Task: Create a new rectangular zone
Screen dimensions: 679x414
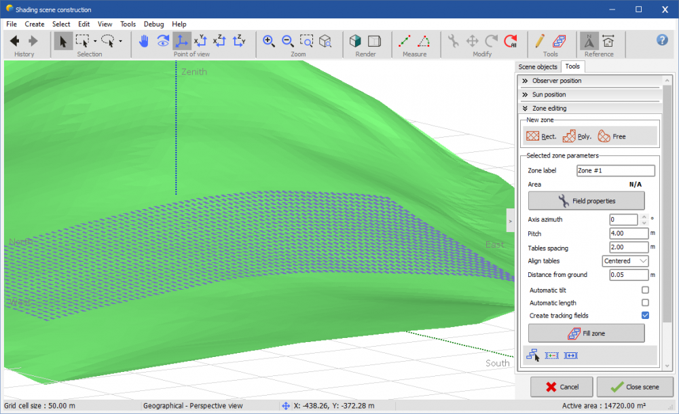Action: [x=541, y=136]
